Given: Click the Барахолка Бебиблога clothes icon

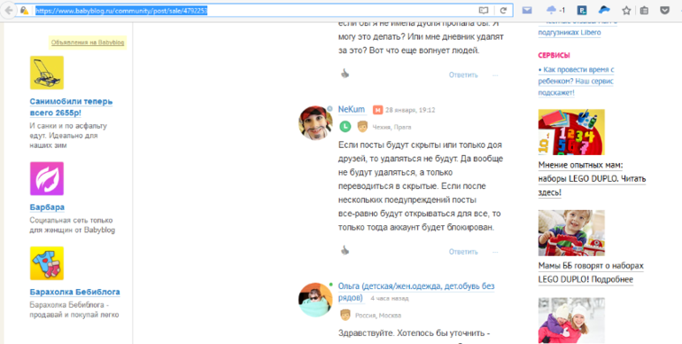Looking at the screenshot, I should click(x=47, y=263).
